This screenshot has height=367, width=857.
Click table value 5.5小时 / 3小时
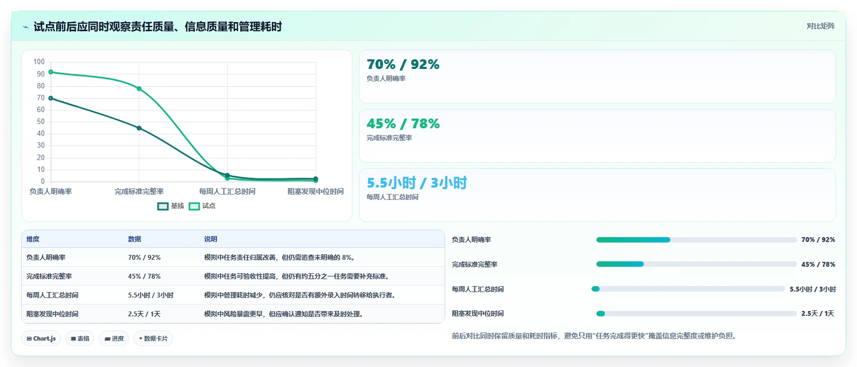[151, 295]
